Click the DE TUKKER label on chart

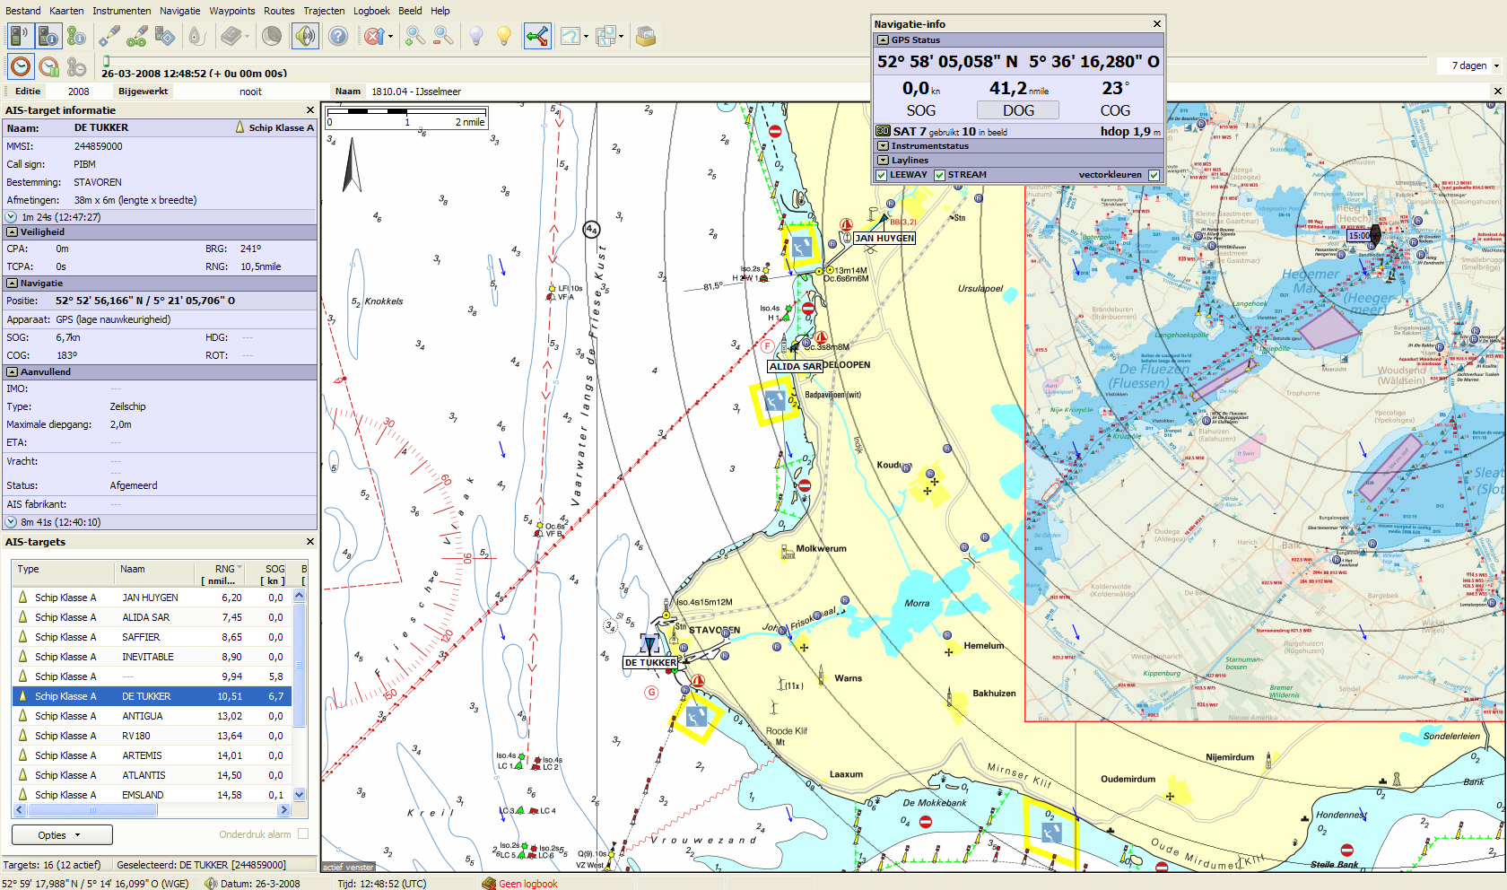point(651,663)
